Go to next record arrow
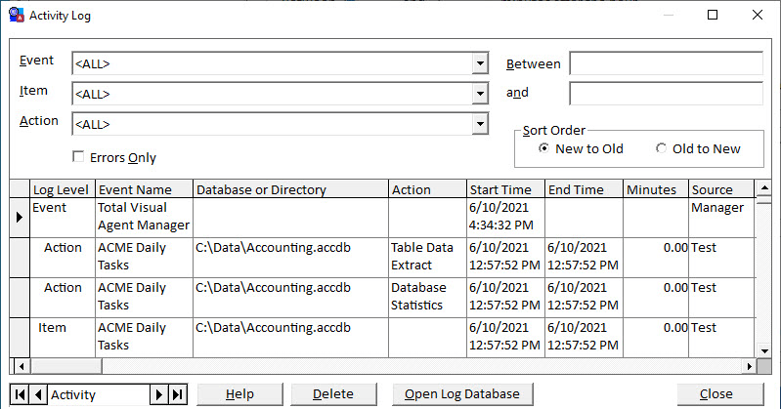 click(158, 394)
